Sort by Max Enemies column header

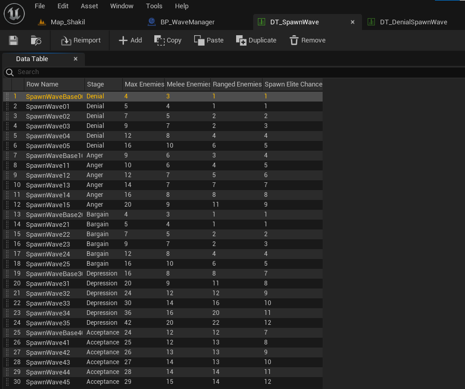(144, 84)
